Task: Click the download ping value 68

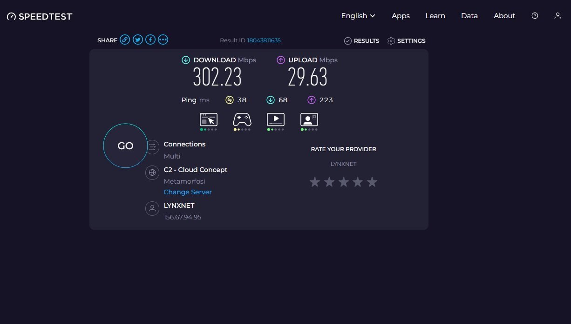Action: point(283,100)
